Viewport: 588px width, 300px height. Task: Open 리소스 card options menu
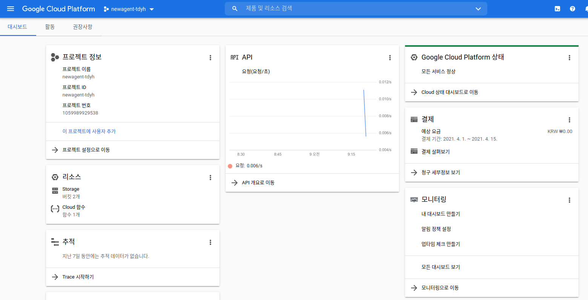click(210, 178)
